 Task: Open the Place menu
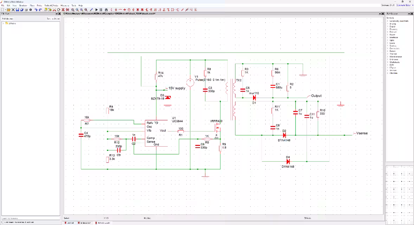32,5
